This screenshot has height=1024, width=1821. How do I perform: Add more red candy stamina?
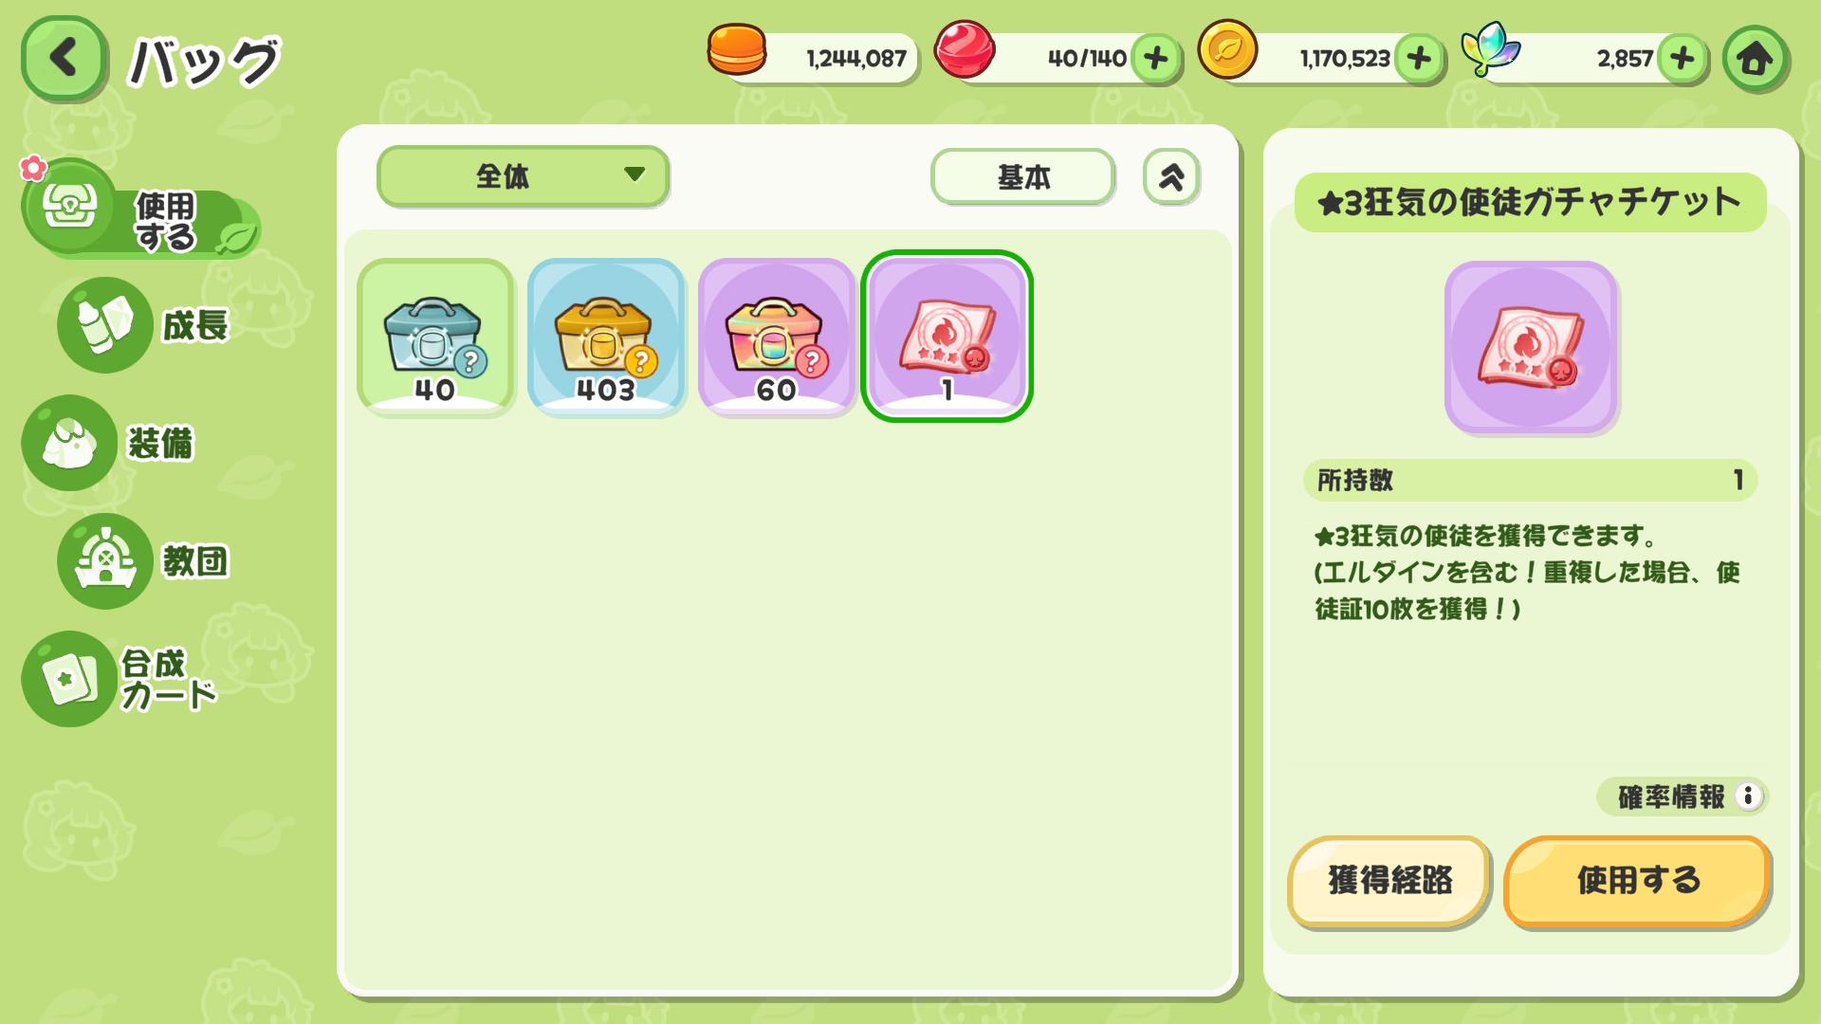point(1155,59)
